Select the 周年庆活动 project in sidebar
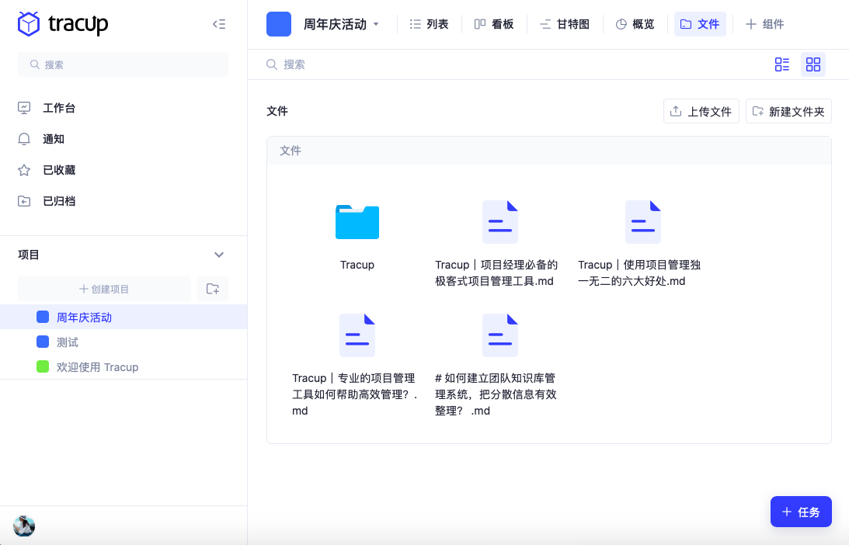 pyautogui.click(x=124, y=318)
